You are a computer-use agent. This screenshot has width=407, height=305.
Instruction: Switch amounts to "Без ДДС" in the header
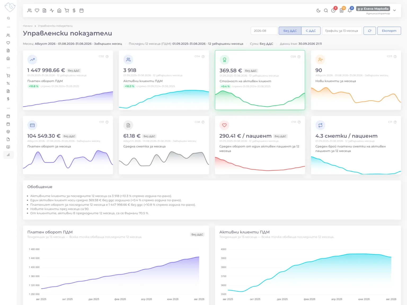(x=290, y=31)
